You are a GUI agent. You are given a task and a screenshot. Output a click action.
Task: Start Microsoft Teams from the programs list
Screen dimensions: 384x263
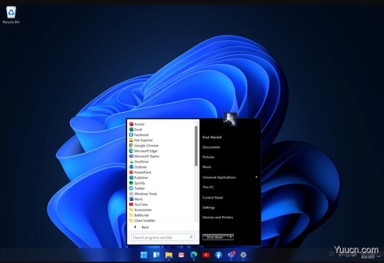146,156
